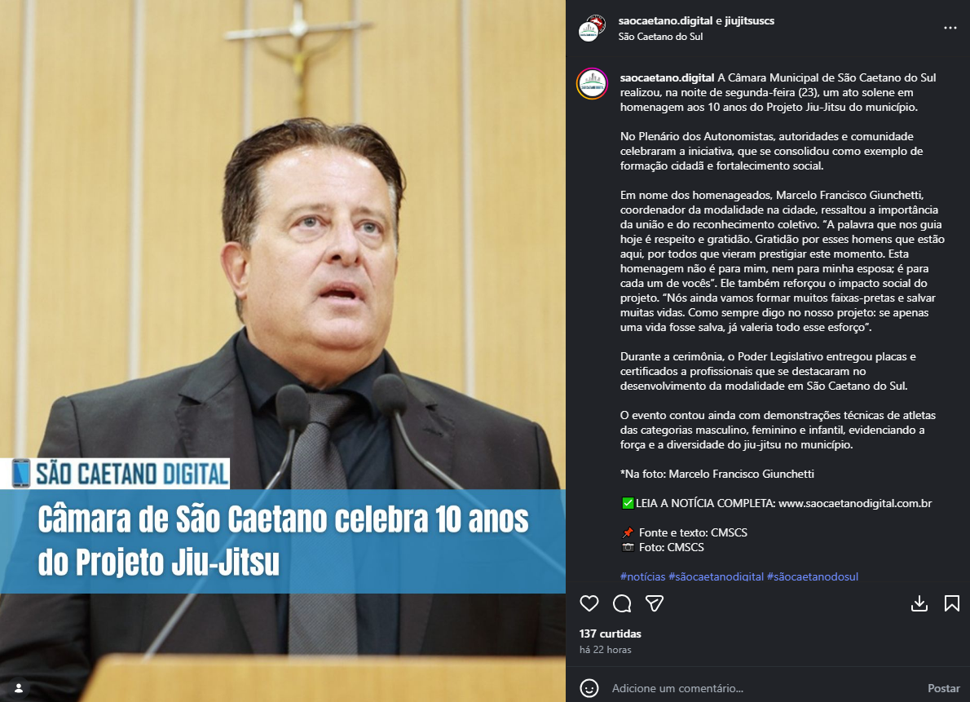Download the post media icon
970x702 pixels.
pyautogui.click(x=919, y=603)
